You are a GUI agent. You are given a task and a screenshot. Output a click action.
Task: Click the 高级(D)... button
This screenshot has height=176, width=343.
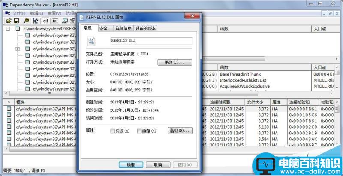pyautogui.click(x=180, y=130)
